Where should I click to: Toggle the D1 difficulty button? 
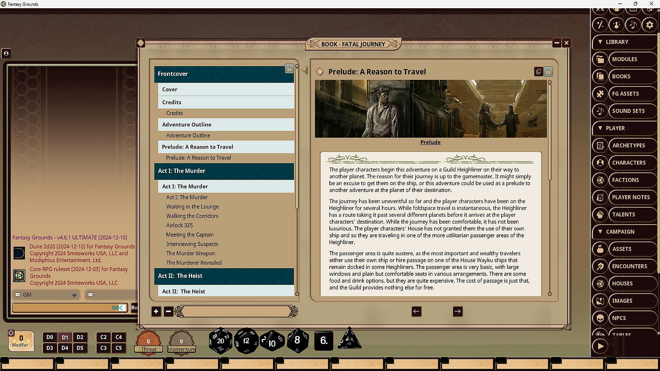[x=65, y=337]
